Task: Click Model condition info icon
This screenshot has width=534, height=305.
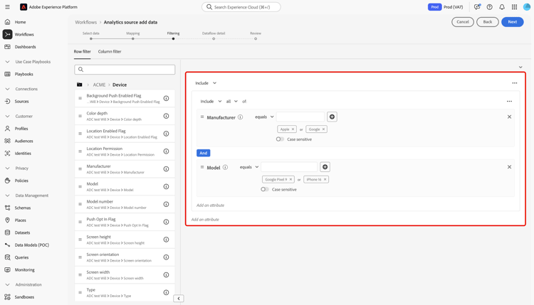Action: click(225, 167)
